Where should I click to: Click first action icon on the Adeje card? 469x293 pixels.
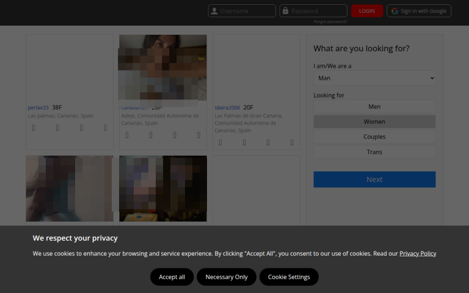pos(127,136)
